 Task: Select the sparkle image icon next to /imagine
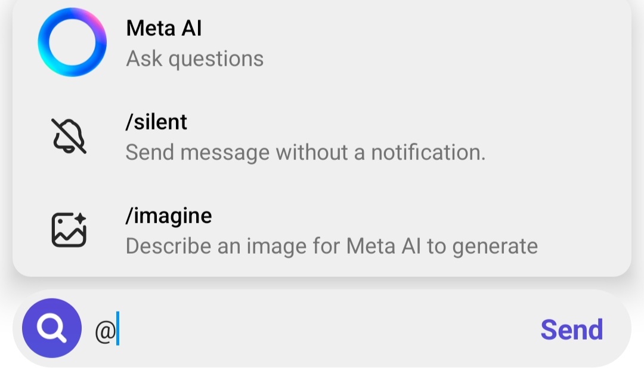pos(69,229)
